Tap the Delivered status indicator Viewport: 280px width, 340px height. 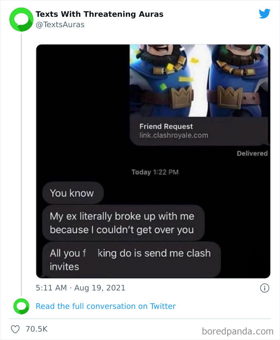[253, 153]
